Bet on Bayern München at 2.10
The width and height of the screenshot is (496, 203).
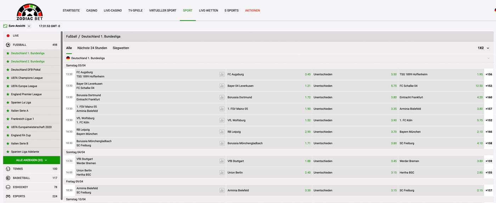(441, 132)
